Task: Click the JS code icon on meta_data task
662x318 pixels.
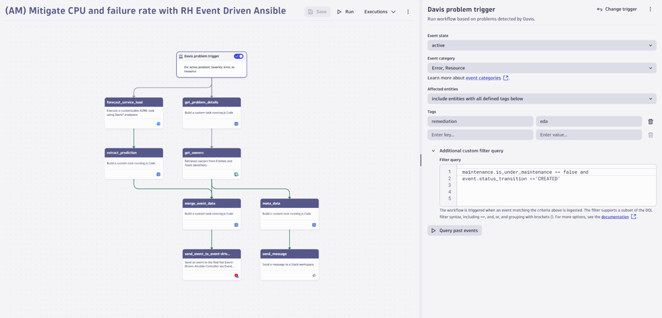Action: [314, 225]
